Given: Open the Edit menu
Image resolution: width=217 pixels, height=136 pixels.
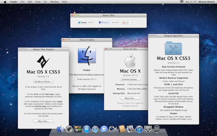Looking at the screenshot, I should (x=30, y=2).
